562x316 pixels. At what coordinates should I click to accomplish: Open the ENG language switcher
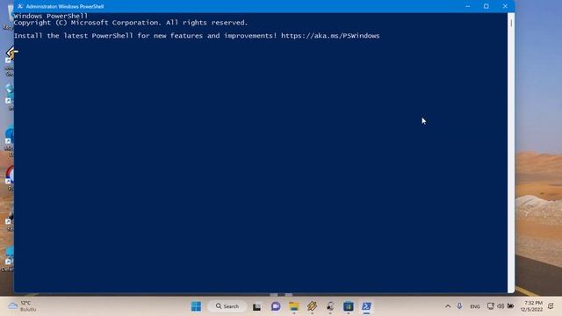click(x=475, y=306)
